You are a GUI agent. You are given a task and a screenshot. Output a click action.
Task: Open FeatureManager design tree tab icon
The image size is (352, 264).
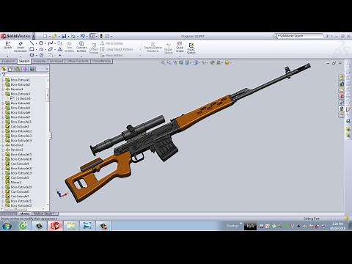4,69
